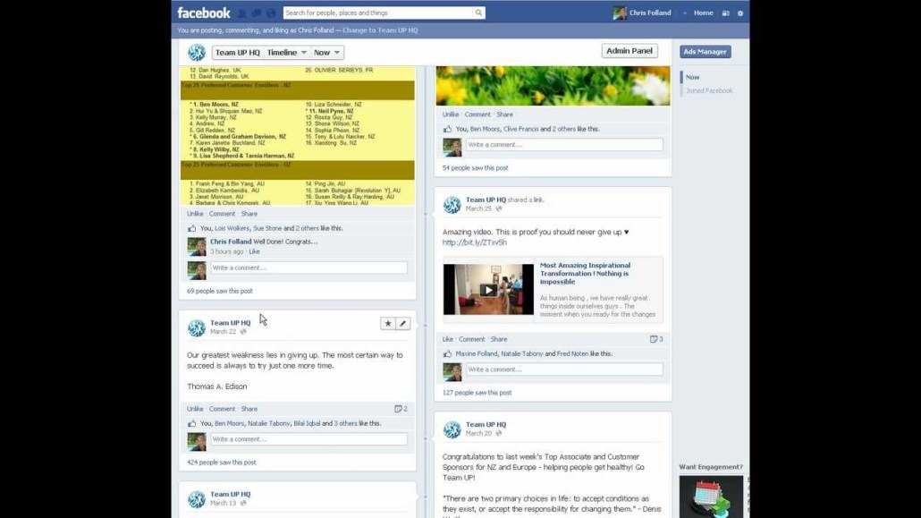Viewport: 921px width, 518px height.
Task: Open Lois Wolkers' profile link
Action: pos(232,228)
